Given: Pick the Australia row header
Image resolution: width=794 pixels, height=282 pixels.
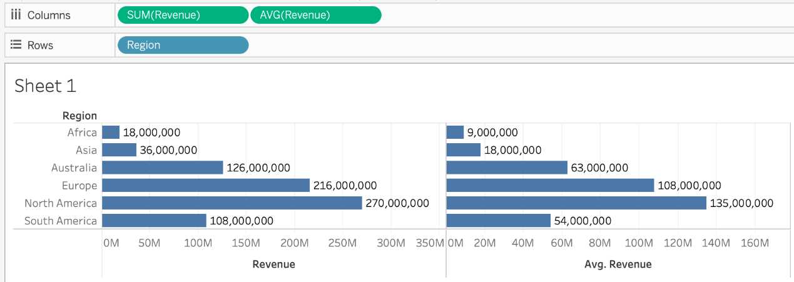Looking at the screenshot, I should (x=74, y=168).
